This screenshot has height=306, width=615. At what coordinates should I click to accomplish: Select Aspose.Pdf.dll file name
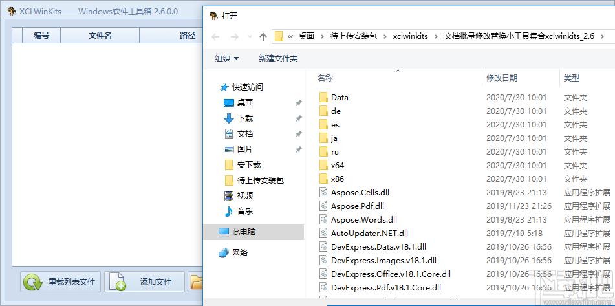click(x=358, y=206)
